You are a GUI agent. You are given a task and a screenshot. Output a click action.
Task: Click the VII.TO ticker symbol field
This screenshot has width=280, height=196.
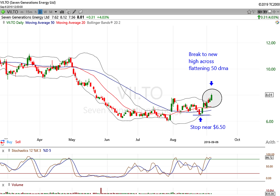(x=13, y=12)
